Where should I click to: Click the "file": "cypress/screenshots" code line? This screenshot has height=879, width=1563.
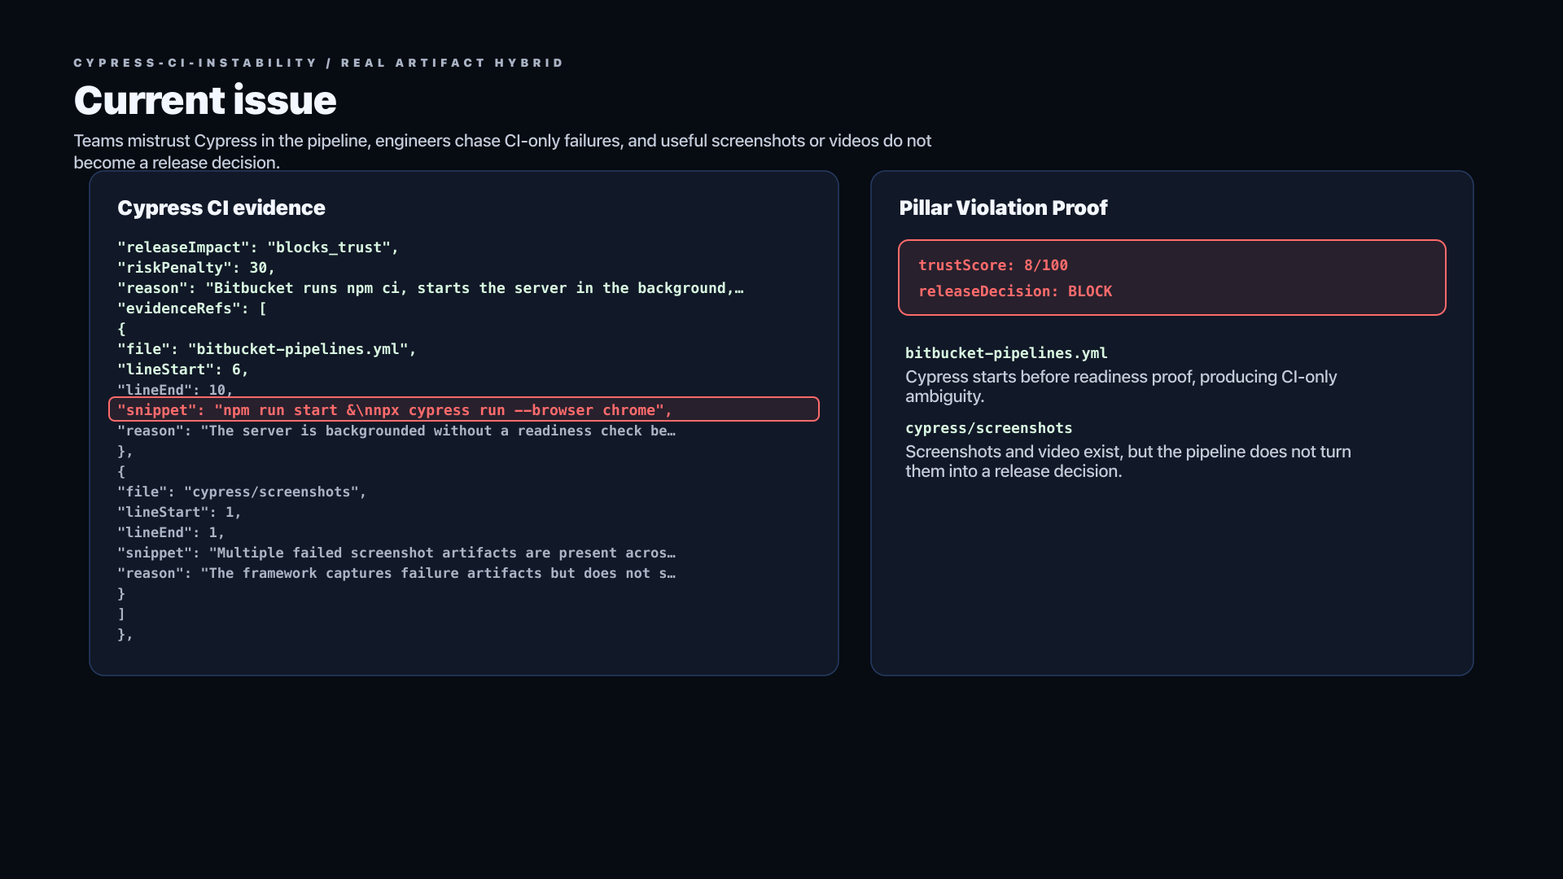[242, 492]
